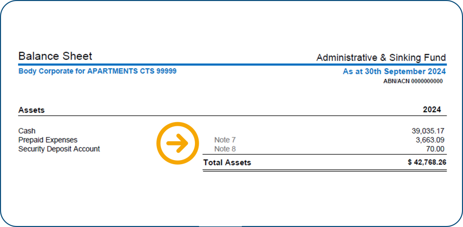Click the Balance Sheet title

pyautogui.click(x=55, y=57)
